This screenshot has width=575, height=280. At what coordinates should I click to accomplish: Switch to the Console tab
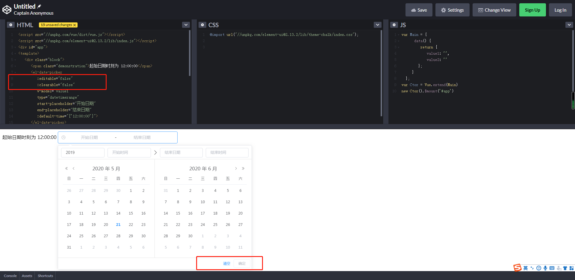[10, 276]
